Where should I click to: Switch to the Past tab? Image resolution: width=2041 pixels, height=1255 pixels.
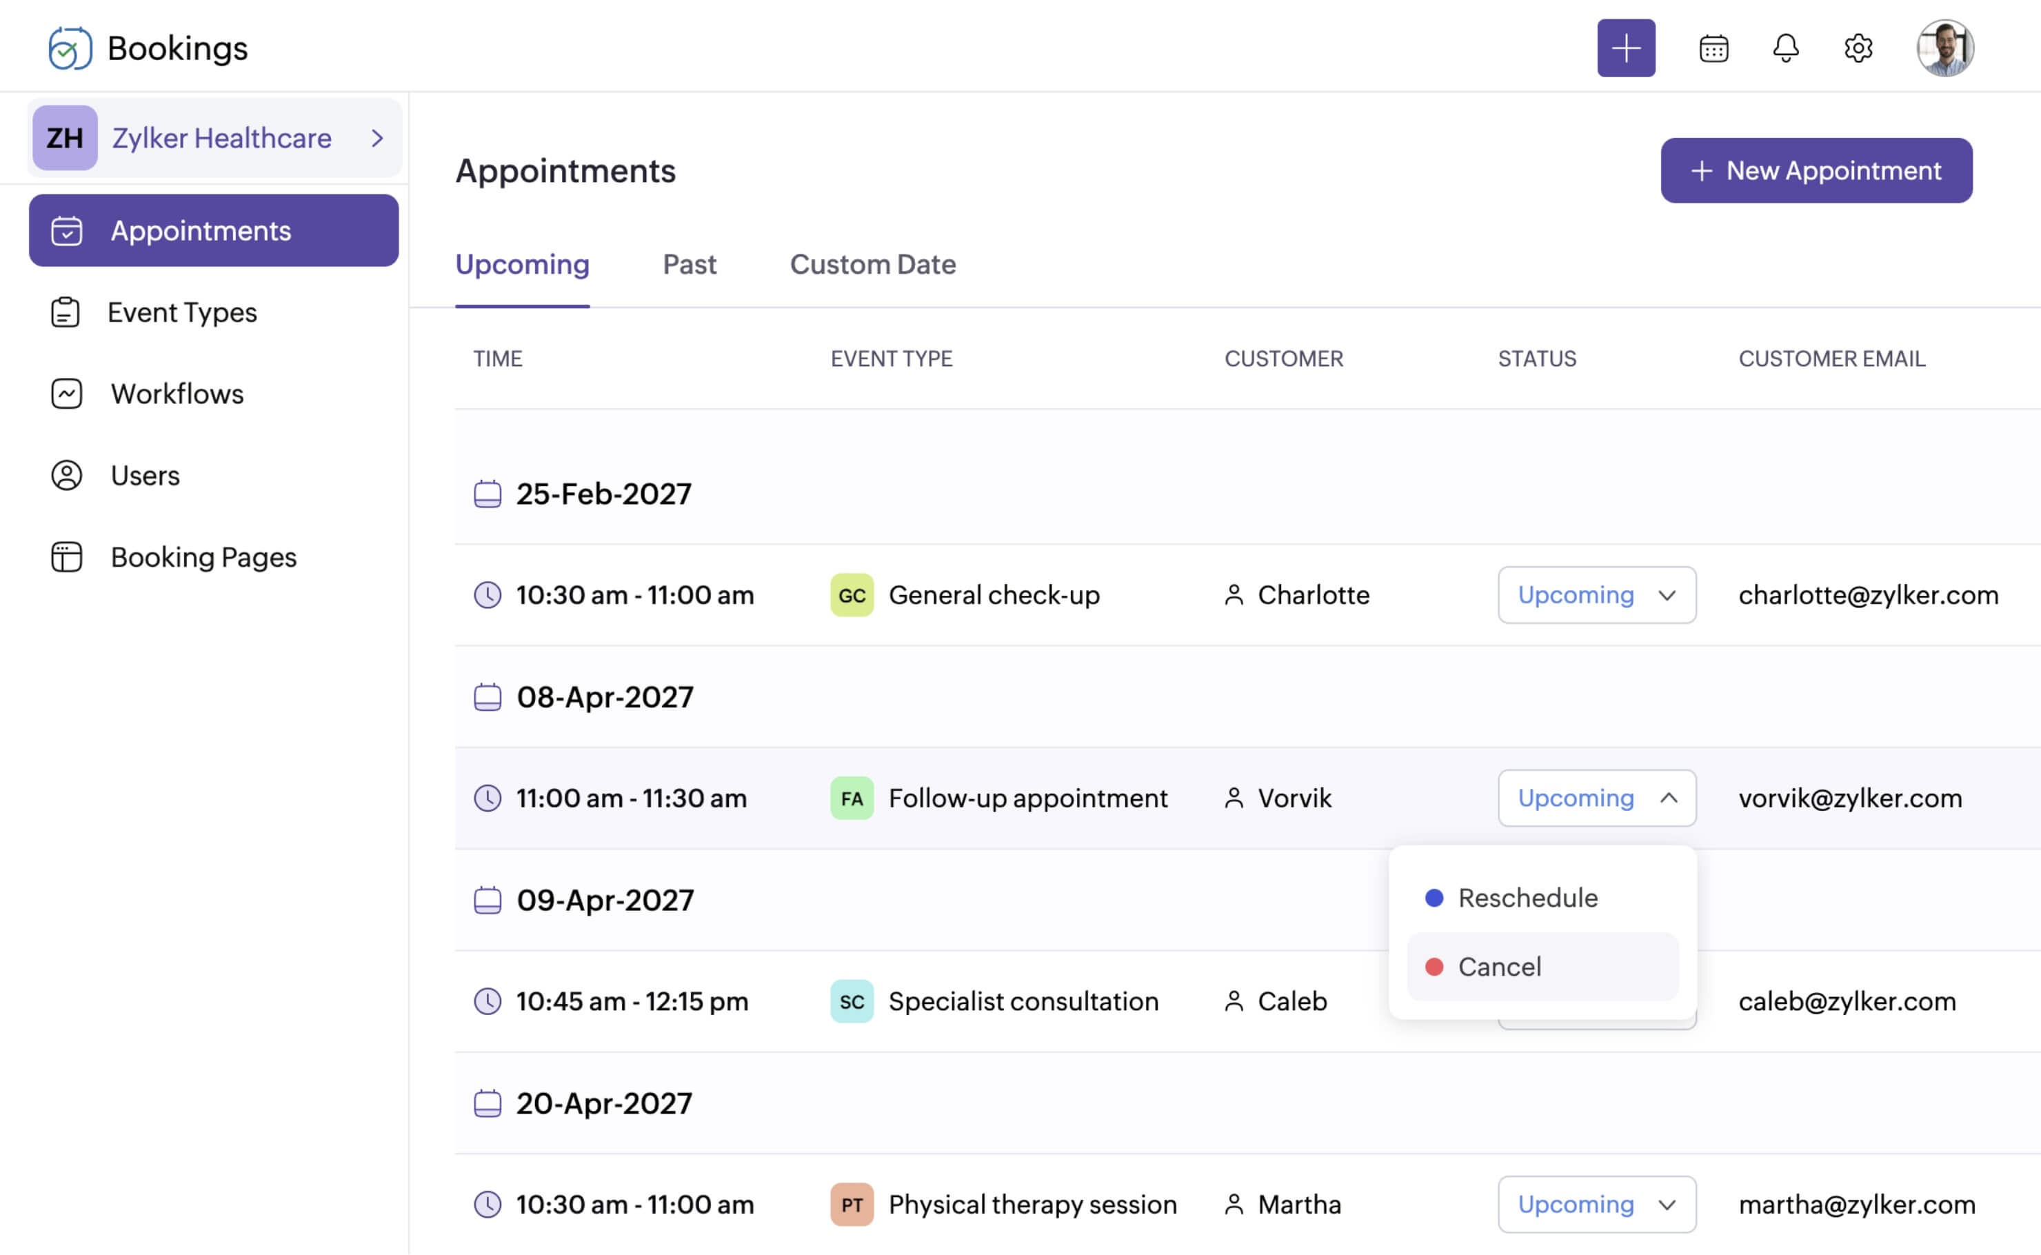(x=689, y=264)
